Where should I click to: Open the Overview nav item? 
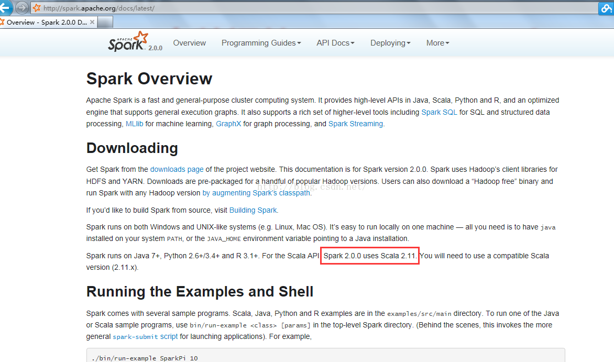190,43
